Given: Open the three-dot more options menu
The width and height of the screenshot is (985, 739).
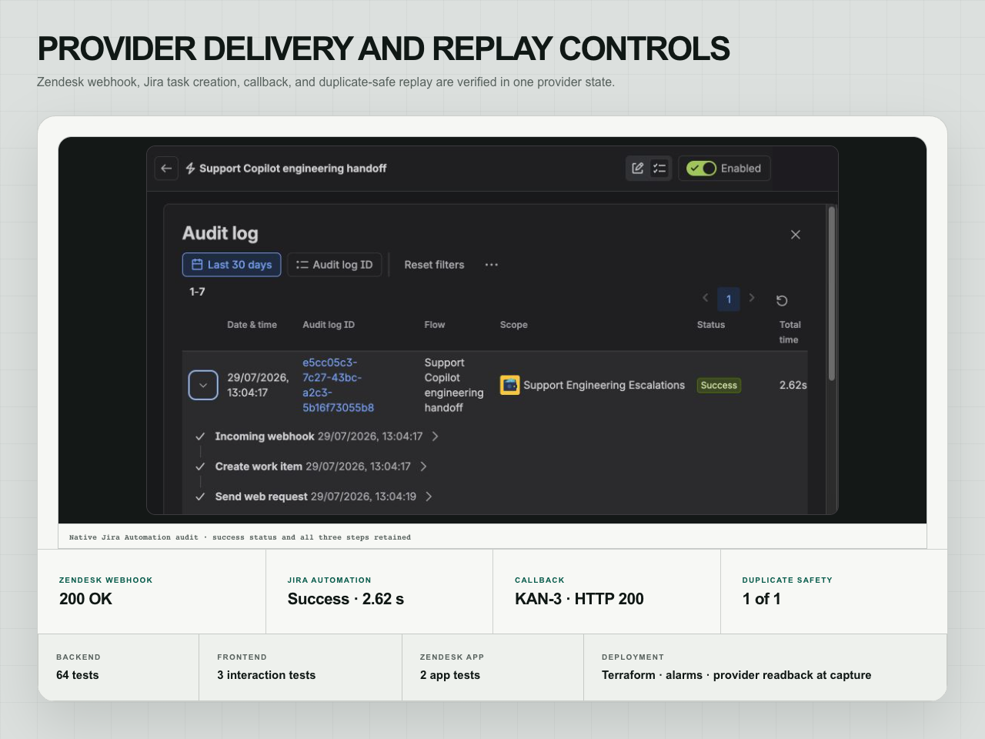Looking at the screenshot, I should pyautogui.click(x=492, y=265).
